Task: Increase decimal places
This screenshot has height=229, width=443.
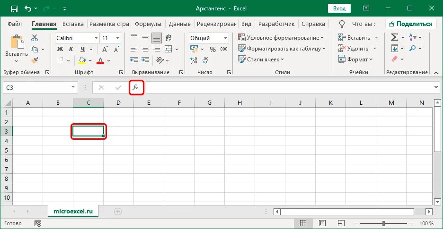Action: click(194, 60)
